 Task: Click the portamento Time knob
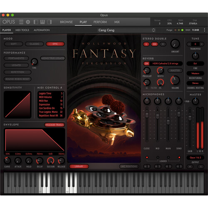tap(34, 62)
